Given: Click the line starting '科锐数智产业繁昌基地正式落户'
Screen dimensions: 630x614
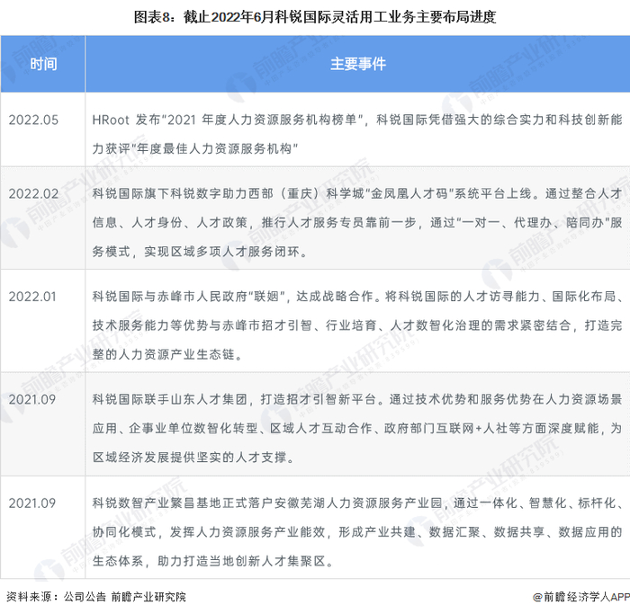Looking at the screenshot, I should point(357,503).
